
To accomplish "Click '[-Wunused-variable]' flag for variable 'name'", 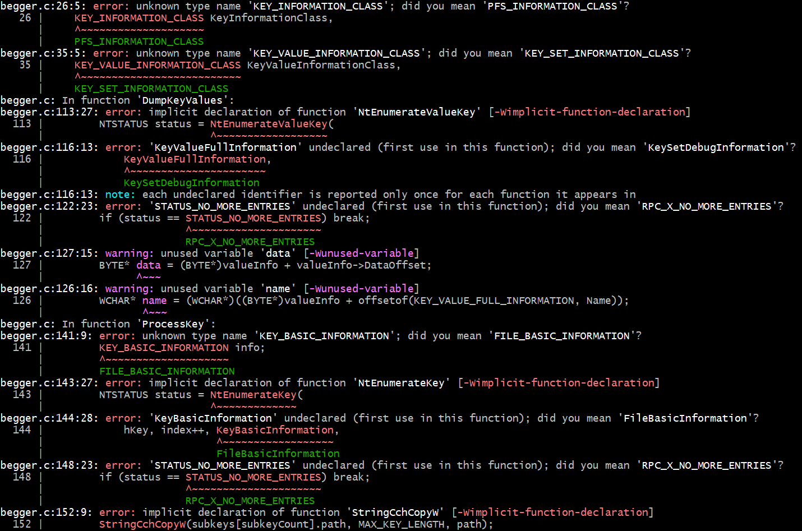I will 361,289.
